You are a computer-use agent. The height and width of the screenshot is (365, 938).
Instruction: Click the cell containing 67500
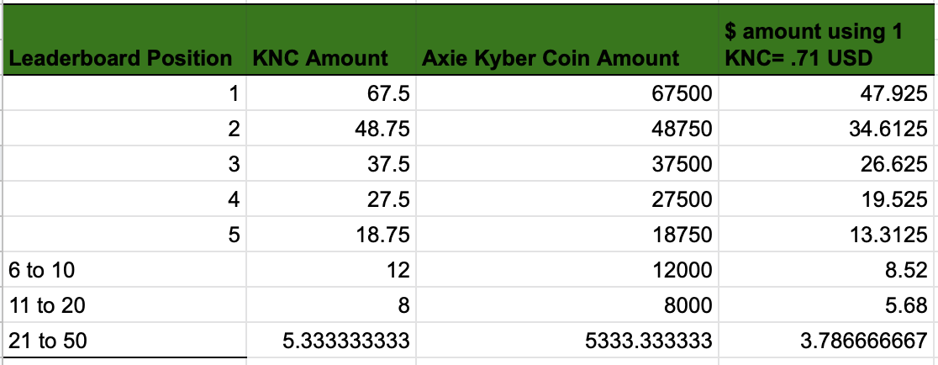pos(567,93)
